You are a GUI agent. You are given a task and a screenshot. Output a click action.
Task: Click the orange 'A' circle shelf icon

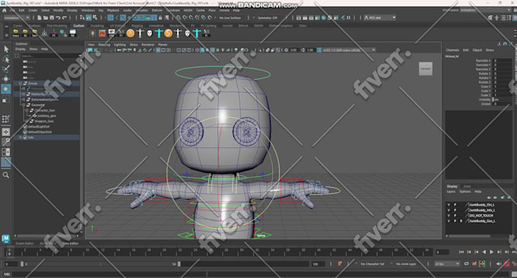coord(131,33)
